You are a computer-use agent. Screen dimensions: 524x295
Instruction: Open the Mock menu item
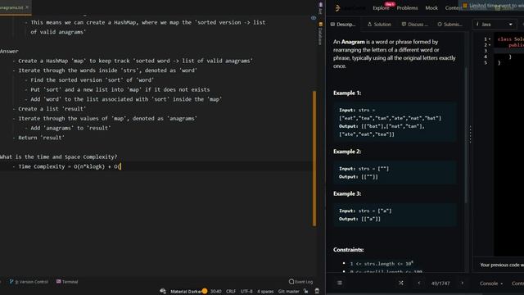pos(431,7)
